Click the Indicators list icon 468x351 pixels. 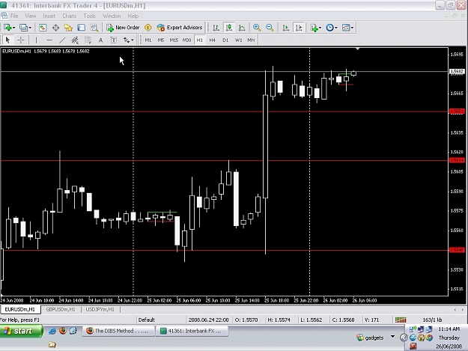click(x=314, y=28)
